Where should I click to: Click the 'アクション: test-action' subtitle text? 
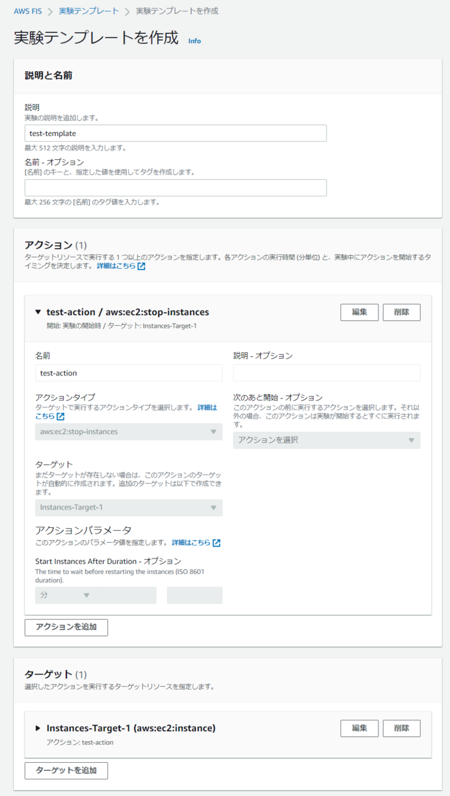[x=80, y=742]
